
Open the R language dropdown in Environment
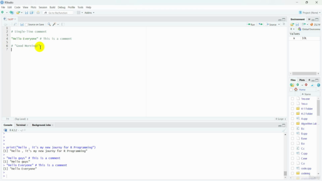pyautogui.click(x=292, y=29)
